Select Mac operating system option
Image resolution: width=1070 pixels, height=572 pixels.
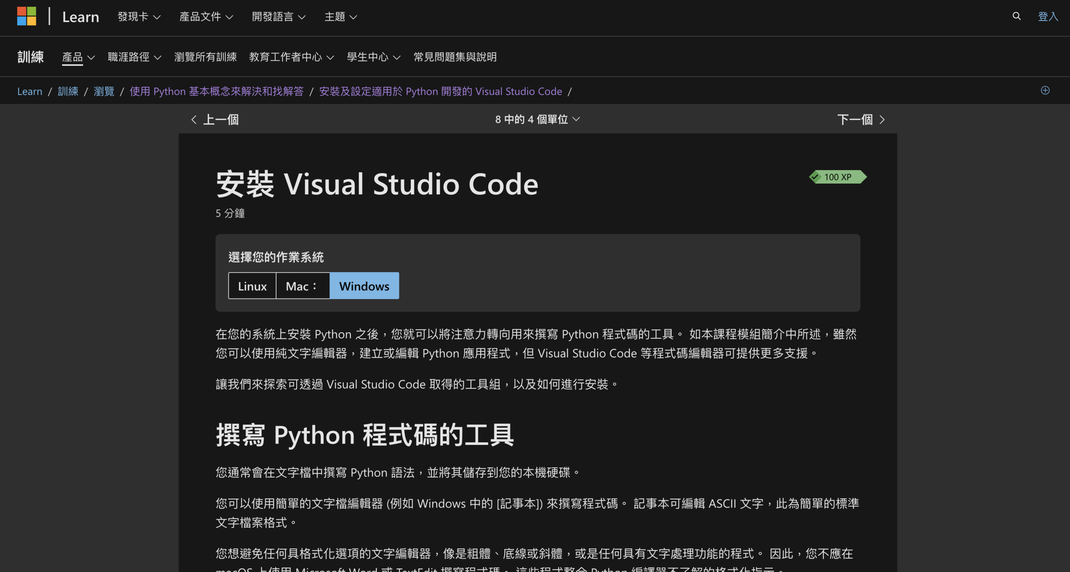coord(302,286)
